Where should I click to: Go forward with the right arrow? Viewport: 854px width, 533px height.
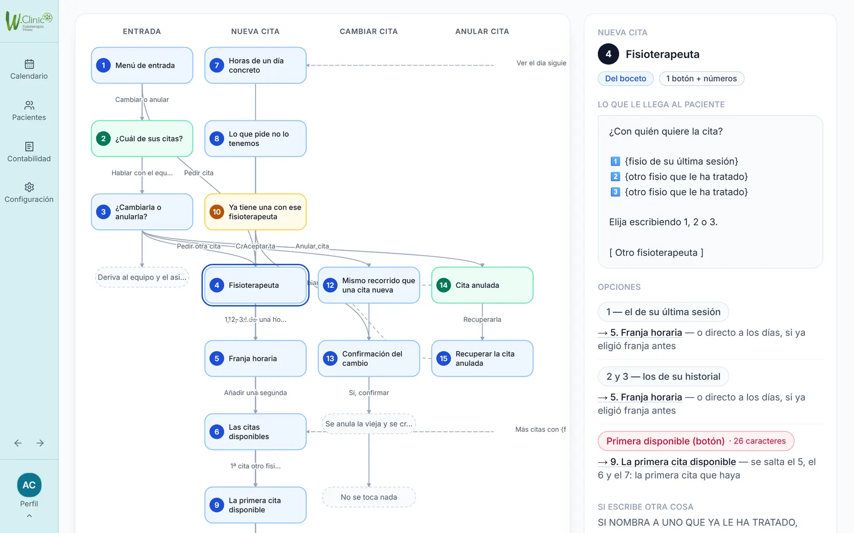pos(40,443)
